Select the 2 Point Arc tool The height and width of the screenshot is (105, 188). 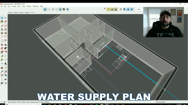(x=6, y=37)
